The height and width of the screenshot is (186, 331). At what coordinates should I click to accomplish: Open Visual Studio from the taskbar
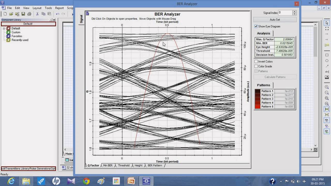tap(71, 181)
